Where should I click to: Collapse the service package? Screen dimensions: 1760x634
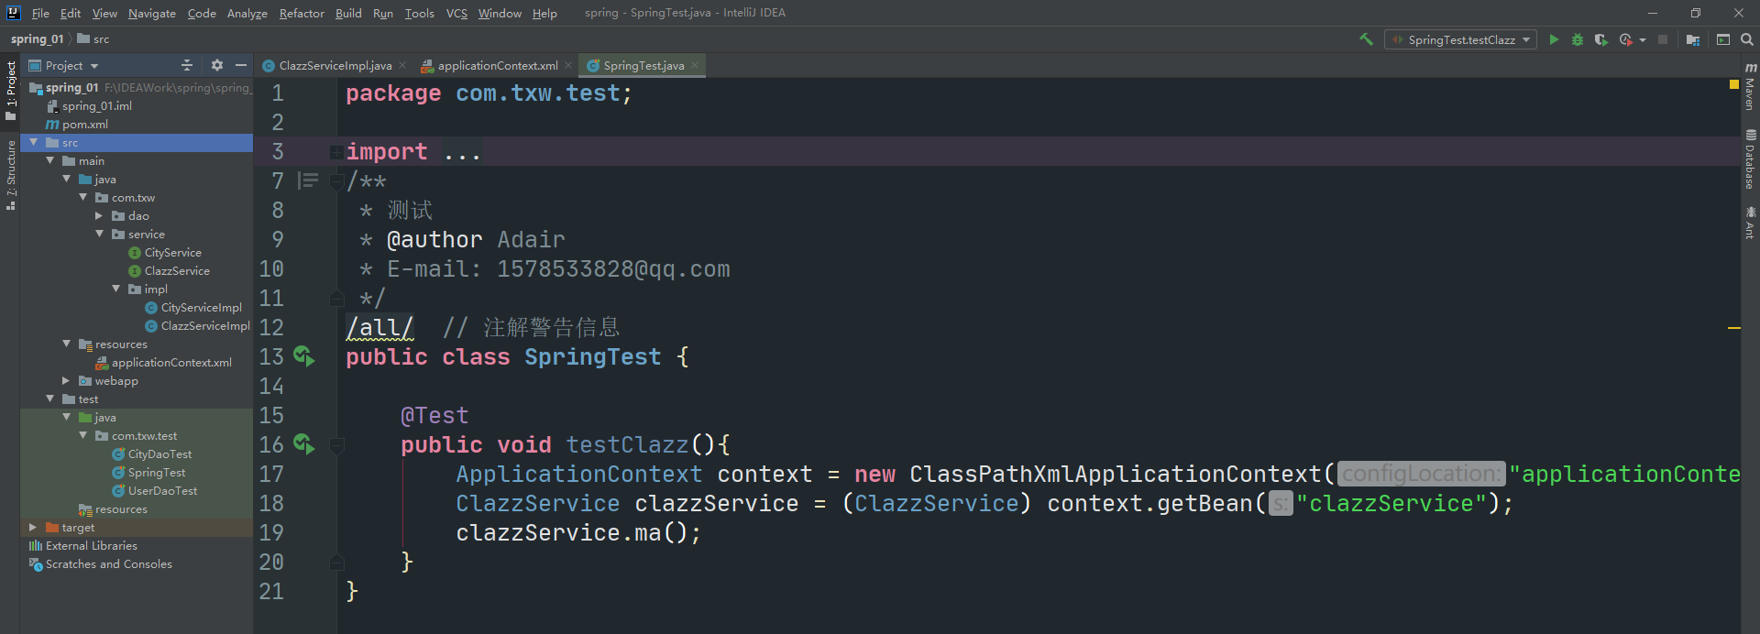pos(100,234)
